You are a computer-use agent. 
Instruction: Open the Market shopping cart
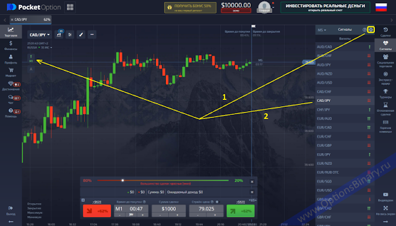[x=11, y=72]
